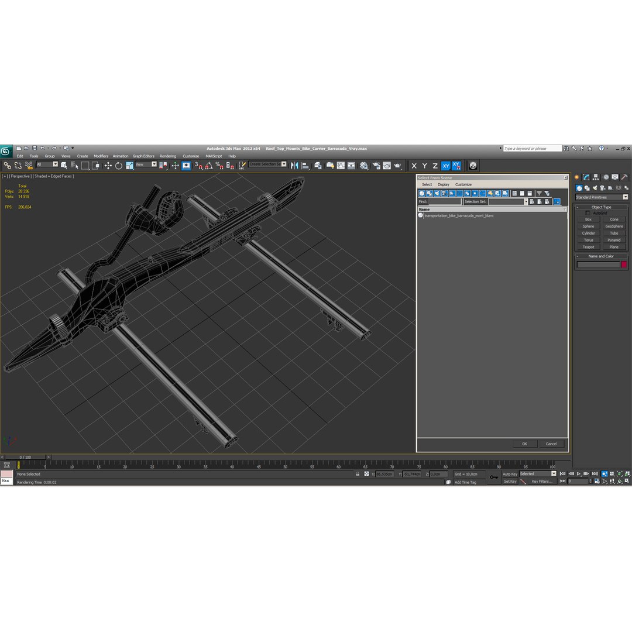Image resolution: width=632 pixels, height=632 pixels.
Task: Open the Utilities hammer panel tab
Action: click(x=624, y=177)
